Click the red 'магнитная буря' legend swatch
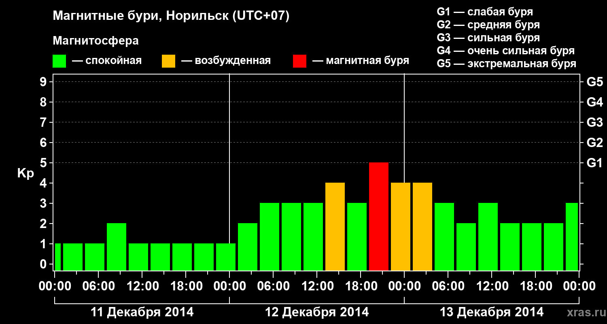The height and width of the screenshot is (324, 607). click(x=299, y=61)
